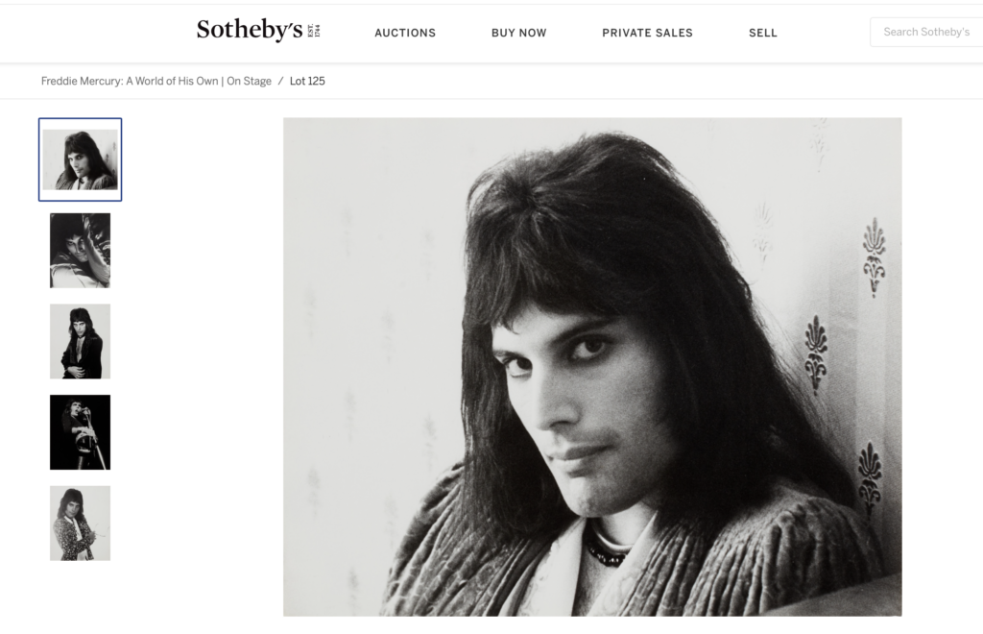Follow the Freddie Mercury sale breadcrumb link
983x634 pixels.
[x=156, y=81]
